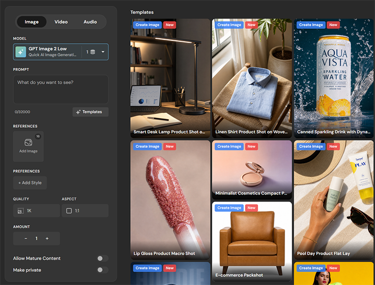Decrease amount with minus button
375x285 pixels.
(26, 238)
